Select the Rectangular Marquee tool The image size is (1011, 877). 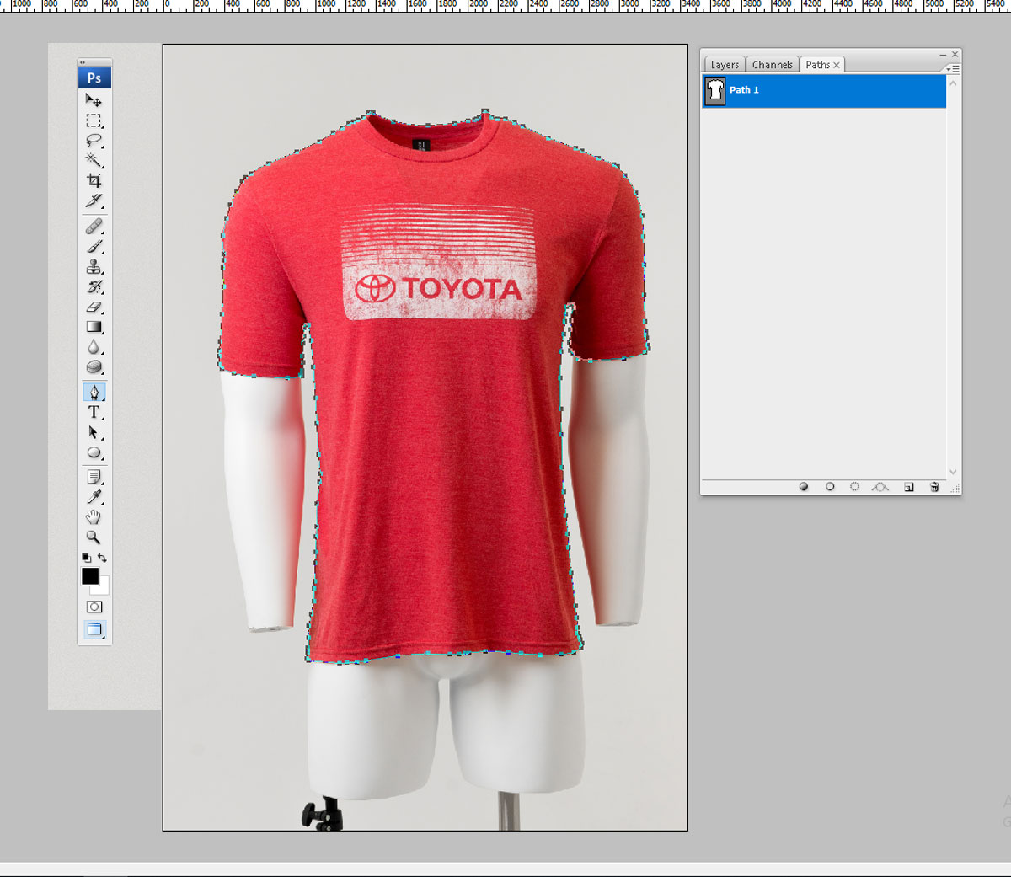(94, 120)
